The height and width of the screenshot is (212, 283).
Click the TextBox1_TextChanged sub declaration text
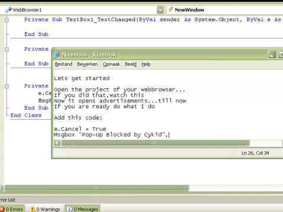click(x=153, y=19)
